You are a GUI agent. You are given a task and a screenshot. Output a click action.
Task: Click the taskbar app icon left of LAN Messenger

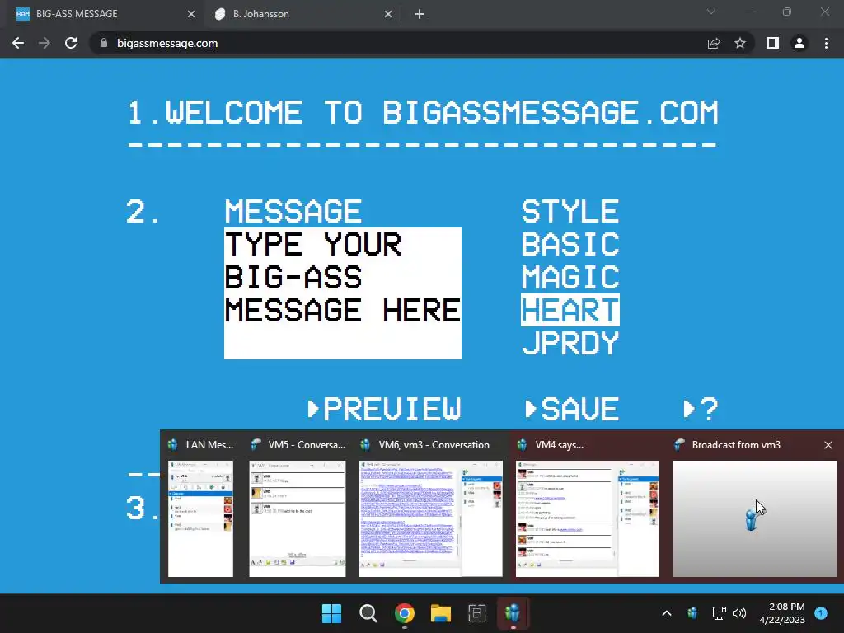[477, 613]
